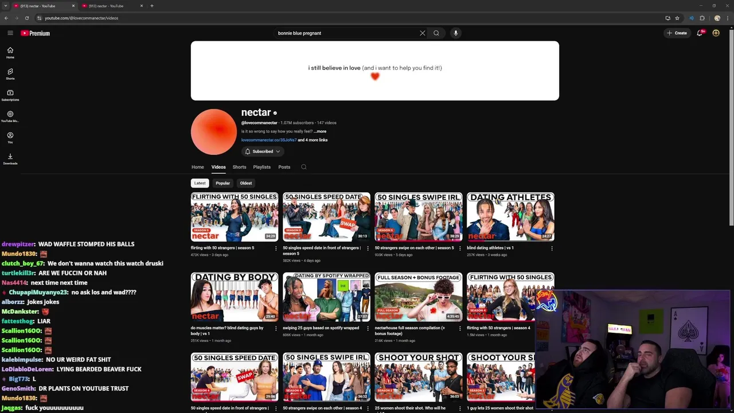Open the You section in sidebar
The width and height of the screenshot is (734, 413).
click(x=10, y=138)
